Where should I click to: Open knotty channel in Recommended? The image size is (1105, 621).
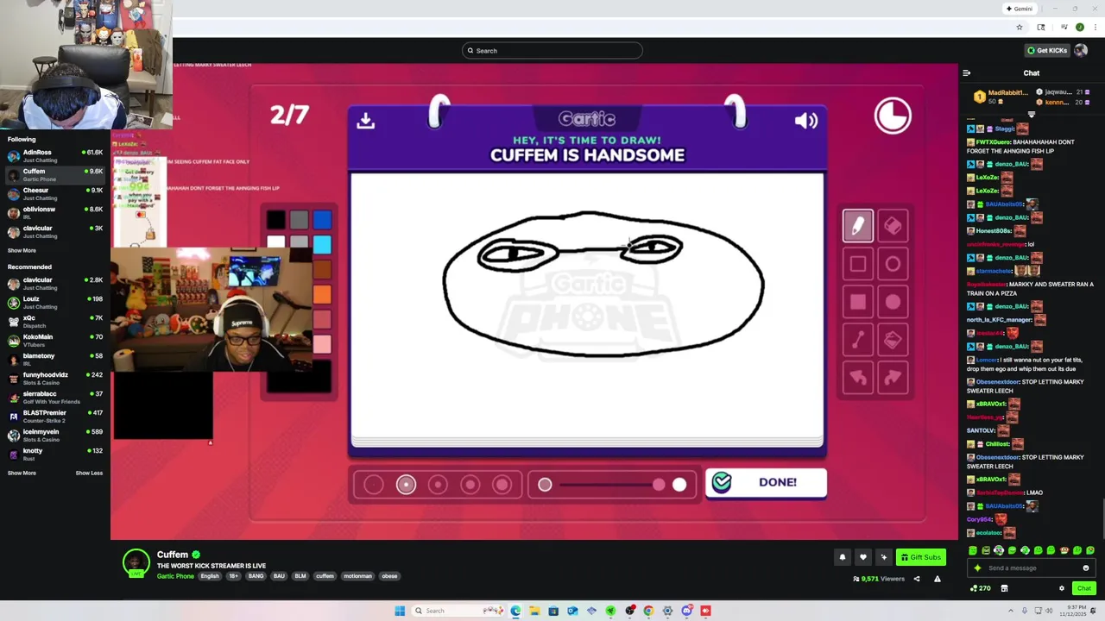tap(55, 454)
